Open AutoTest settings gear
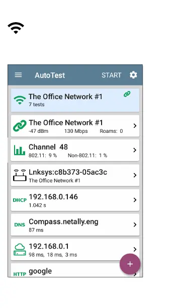The width and height of the screenshot is (181, 308). tap(133, 75)
